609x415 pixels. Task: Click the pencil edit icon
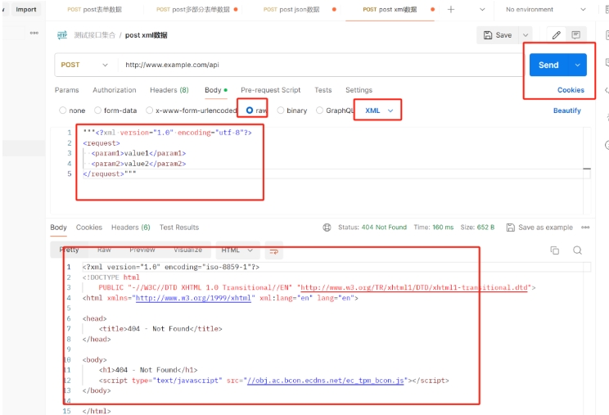click(x=556, y=35)
